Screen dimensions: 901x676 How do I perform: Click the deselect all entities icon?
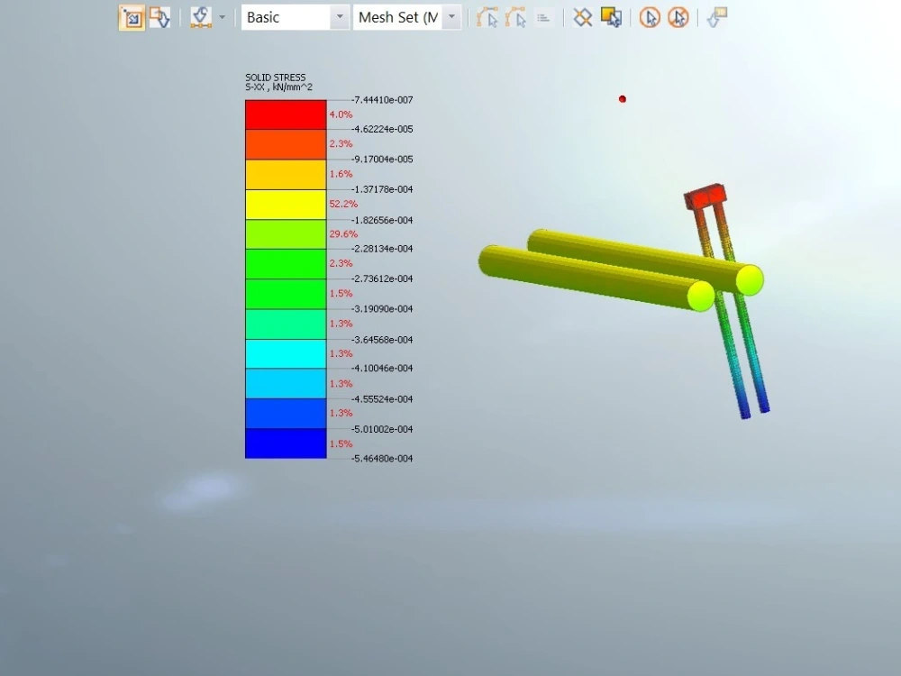(582, 17)
